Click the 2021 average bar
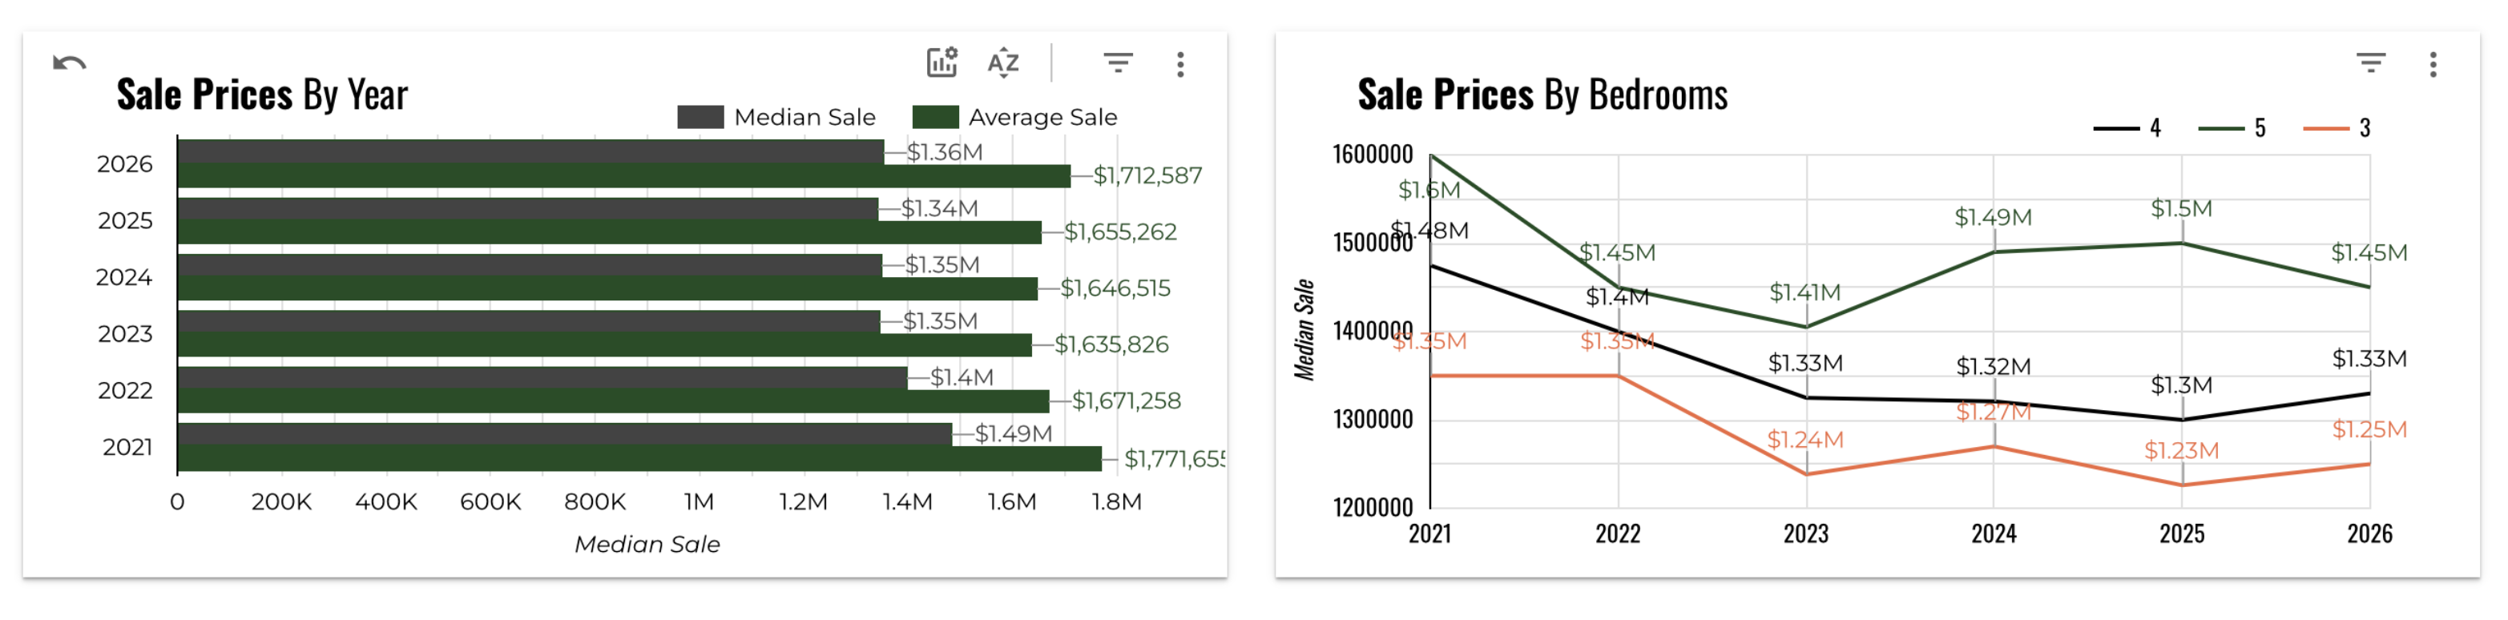 [x=639, y=458]
